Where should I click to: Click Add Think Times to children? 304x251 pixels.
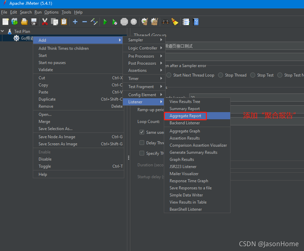coord(79,48)
